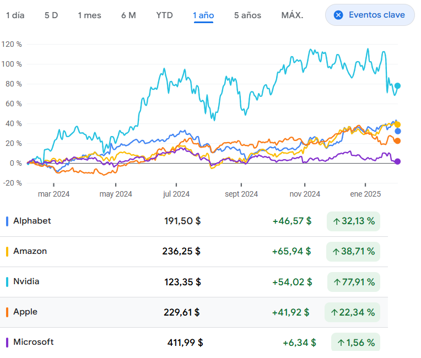Click the Nvidia cyan color marker

tap(7, 282)
